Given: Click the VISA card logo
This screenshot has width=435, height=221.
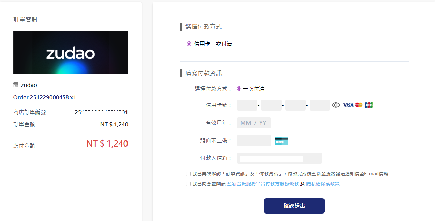Looking at the screenshot, I should (348, 105).
